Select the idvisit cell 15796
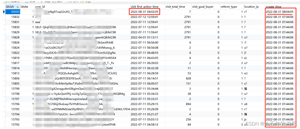 [x=12, y=104]
